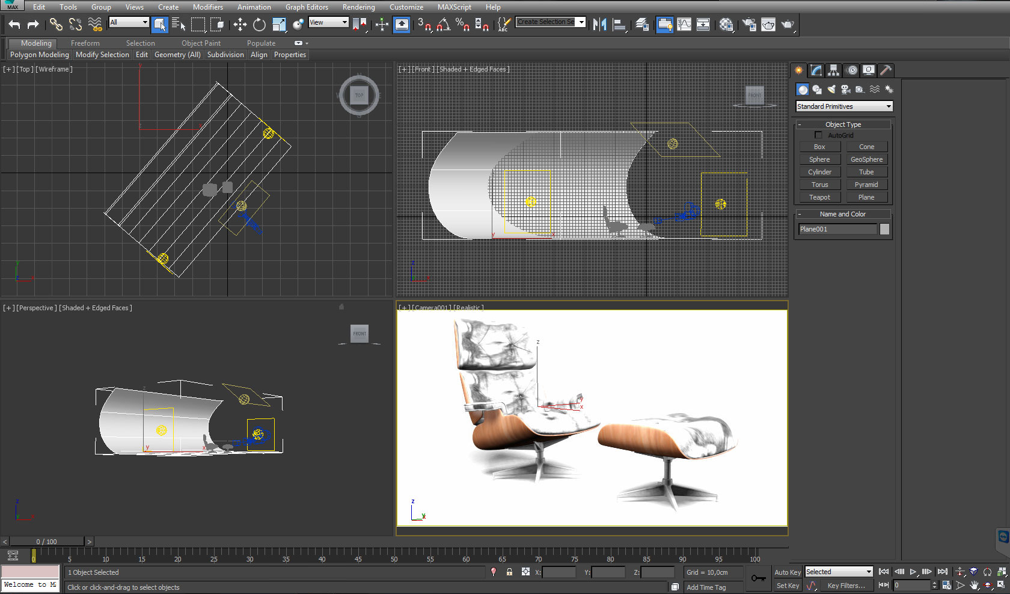Click the Plane001 object name field

[x=837, y=229]
